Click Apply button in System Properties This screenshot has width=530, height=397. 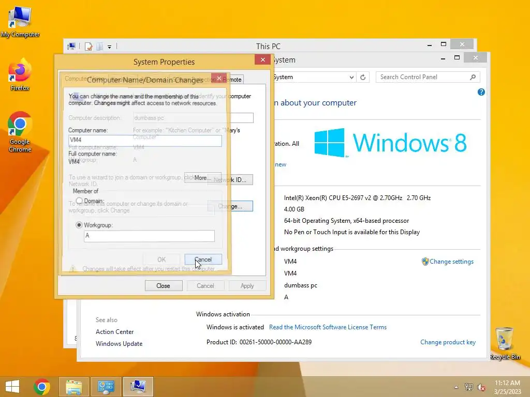247,285
